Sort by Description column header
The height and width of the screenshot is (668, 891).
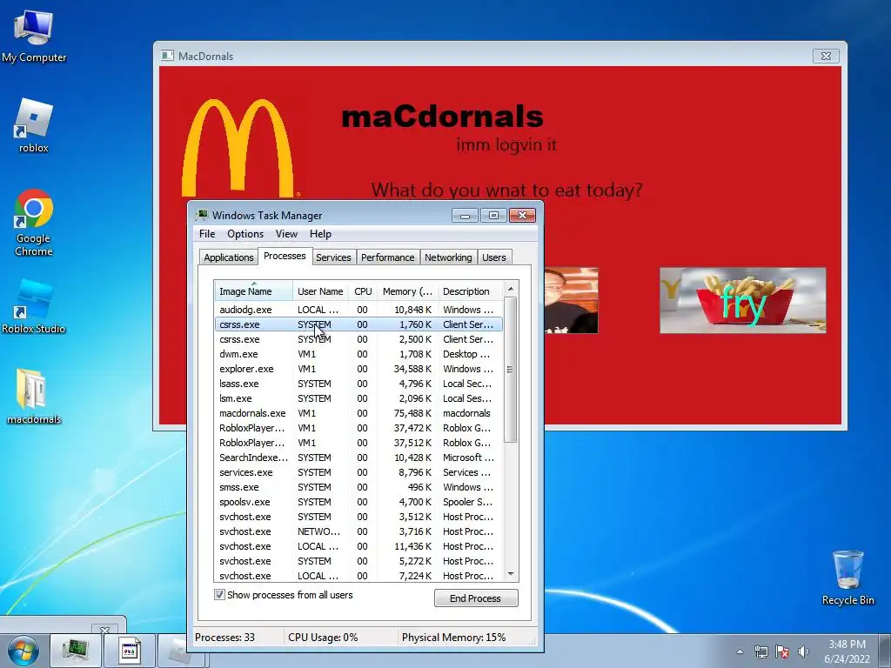pos(469,291)
